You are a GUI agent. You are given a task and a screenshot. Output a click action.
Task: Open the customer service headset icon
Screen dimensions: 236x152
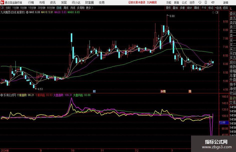coord(200,2)
